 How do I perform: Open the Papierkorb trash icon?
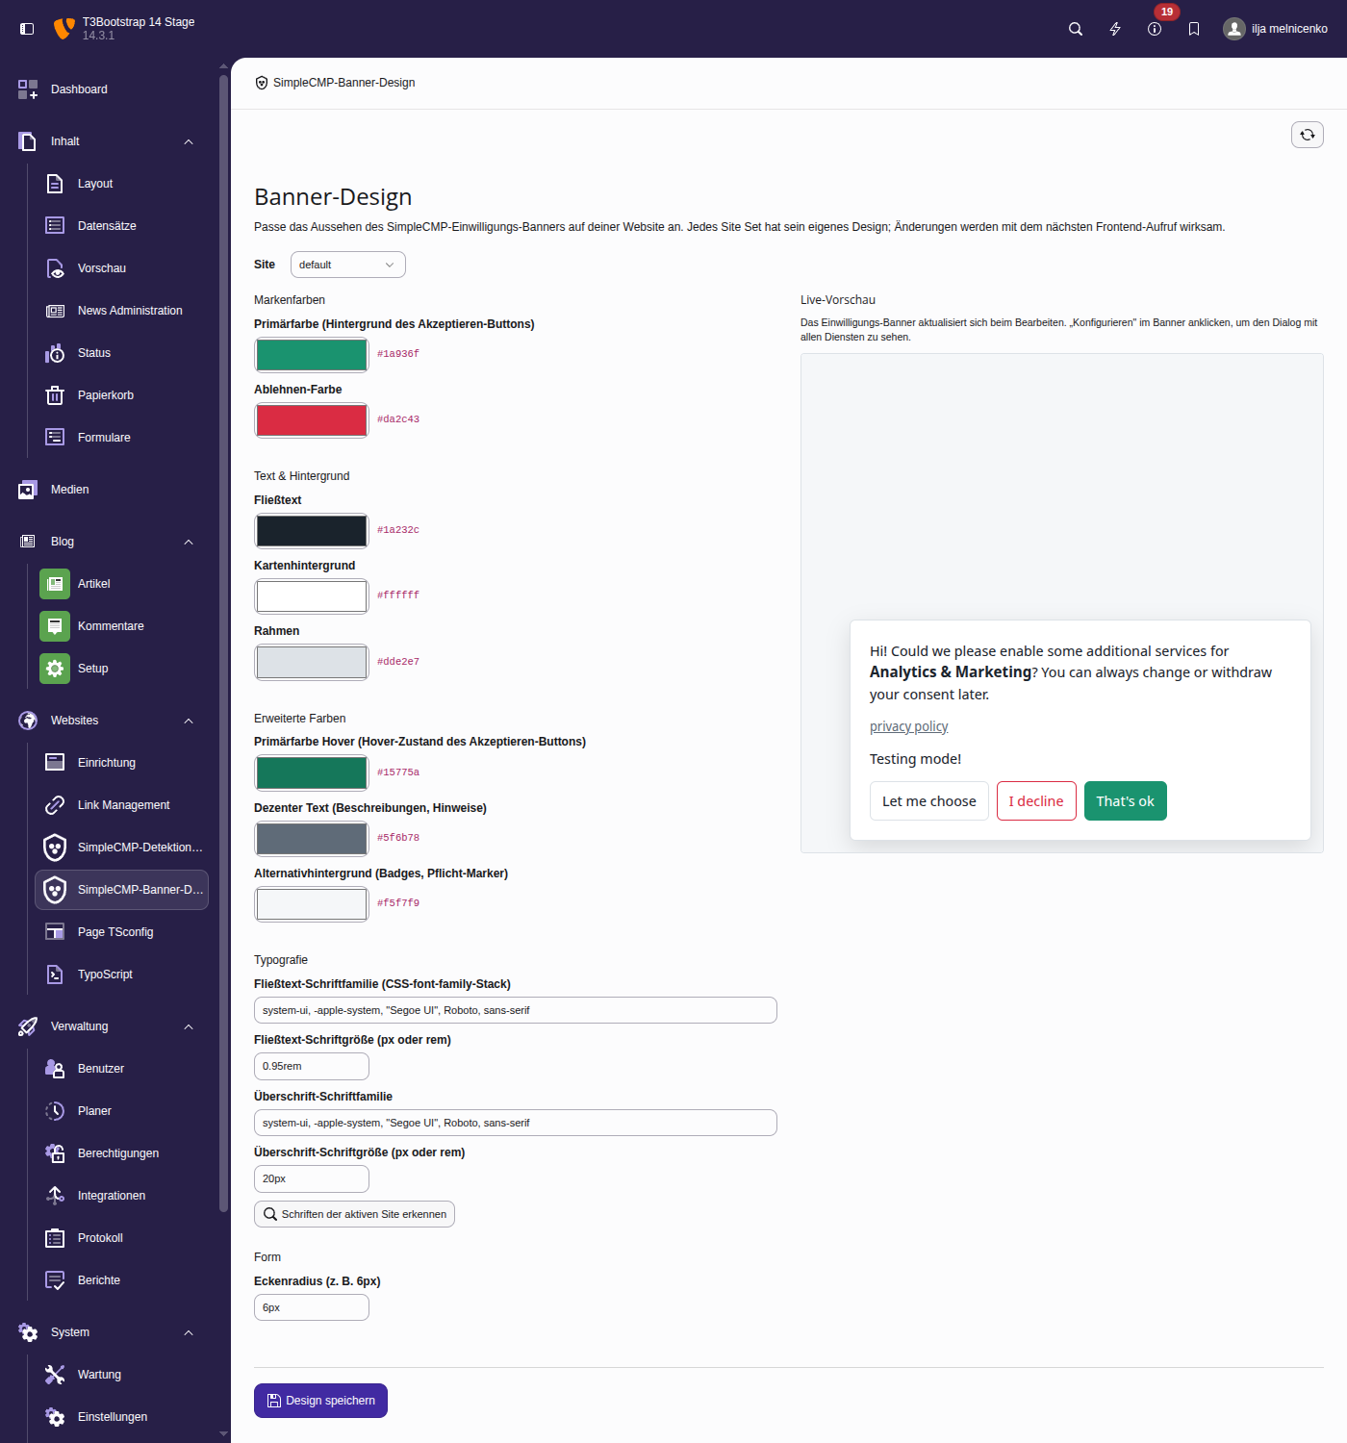click(55, 395)
